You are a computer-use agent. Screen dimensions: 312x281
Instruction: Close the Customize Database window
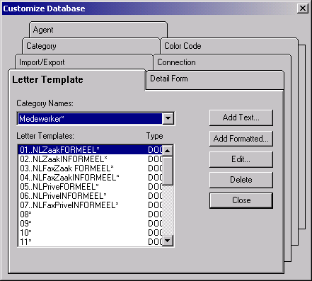pos(303,8)
